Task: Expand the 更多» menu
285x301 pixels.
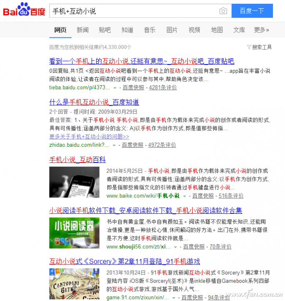Action: coord(262,30)
